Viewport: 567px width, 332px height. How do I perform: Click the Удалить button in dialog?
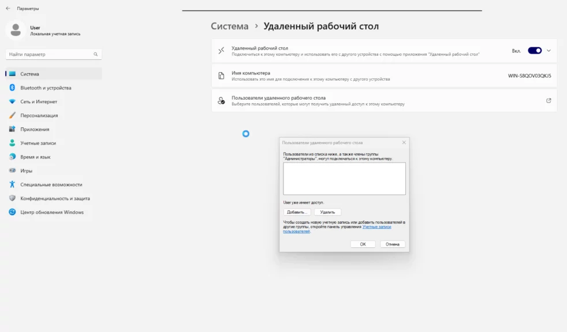point(327,212)
